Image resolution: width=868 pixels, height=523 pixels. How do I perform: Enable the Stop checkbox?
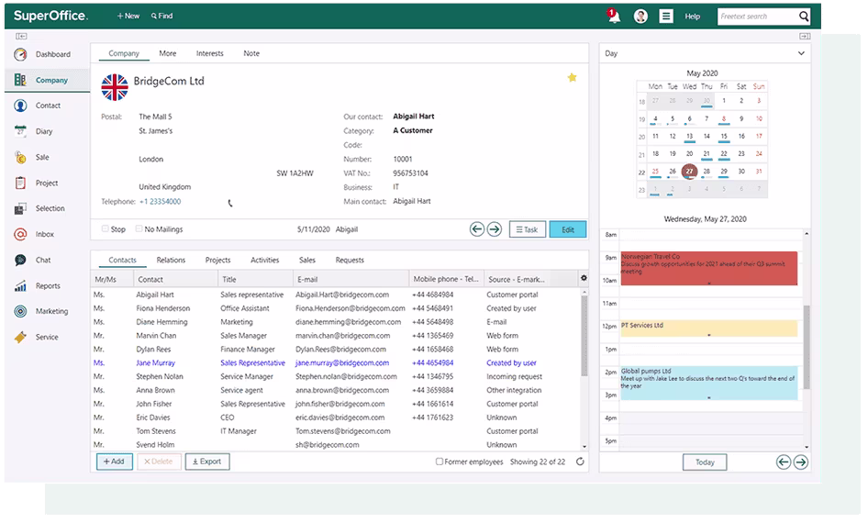coord(106,228)
